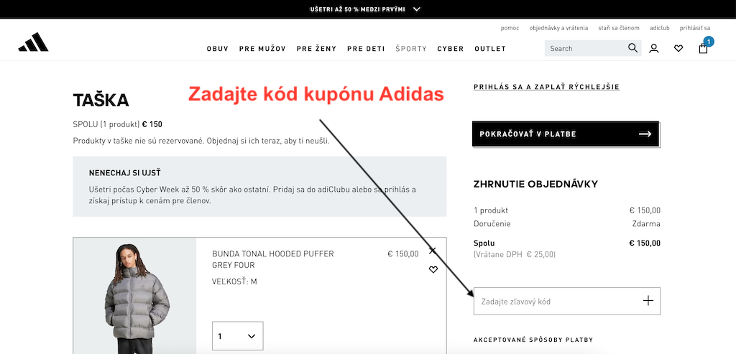Remove the puffer jacket with X icon
736x354 pixels.
pos(433,251)
